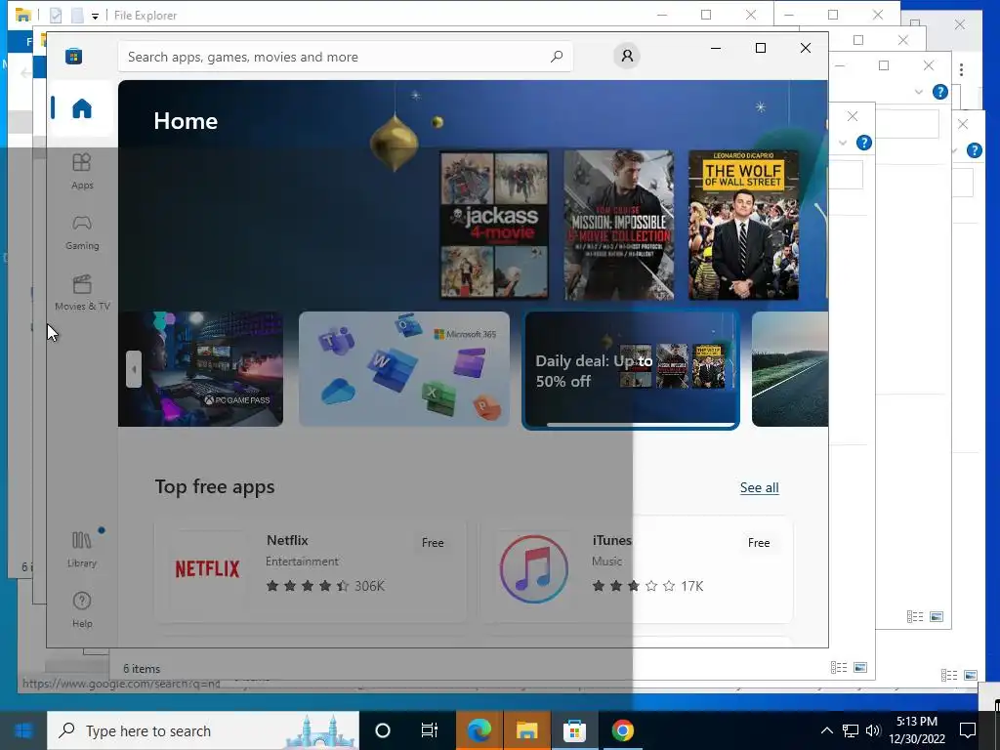This screenshot has width=1000, height=750.
Task: Switch to File Explorer on taskbar
Action: pos(526,730)
